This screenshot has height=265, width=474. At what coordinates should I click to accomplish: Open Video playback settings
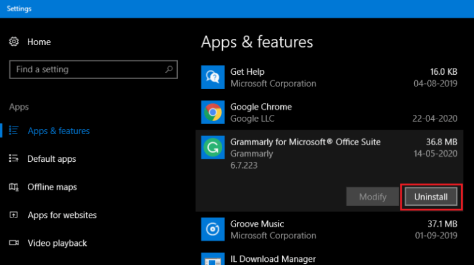(57, 243)
